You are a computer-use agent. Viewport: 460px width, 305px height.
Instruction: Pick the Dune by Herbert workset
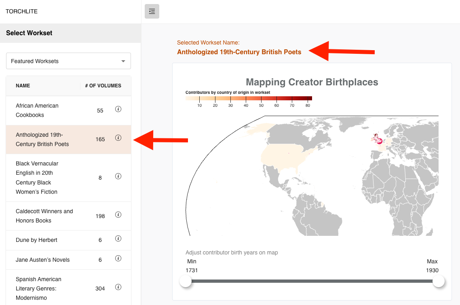[68, 240]
